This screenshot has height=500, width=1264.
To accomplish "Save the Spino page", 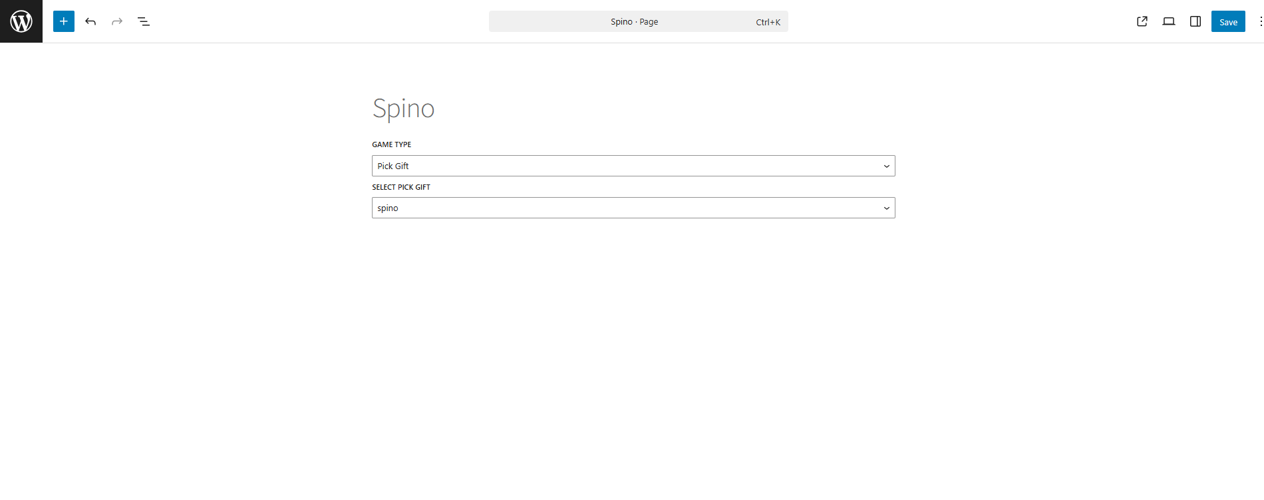I will [1228, 21].
